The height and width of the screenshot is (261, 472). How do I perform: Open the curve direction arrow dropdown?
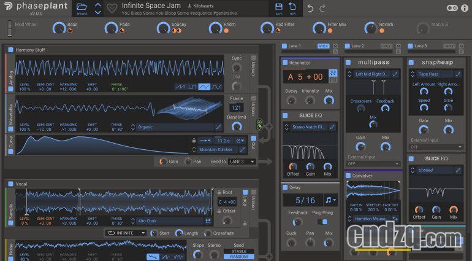coord(205,141)
